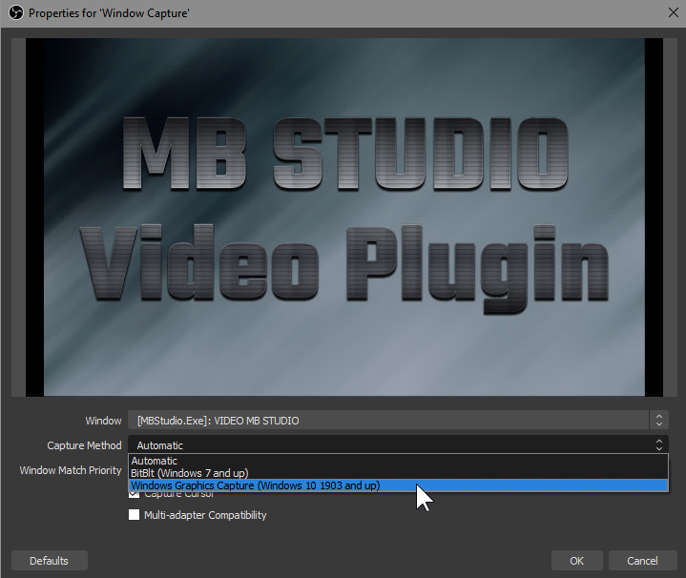Click the Cancel button

pos(642,561)
